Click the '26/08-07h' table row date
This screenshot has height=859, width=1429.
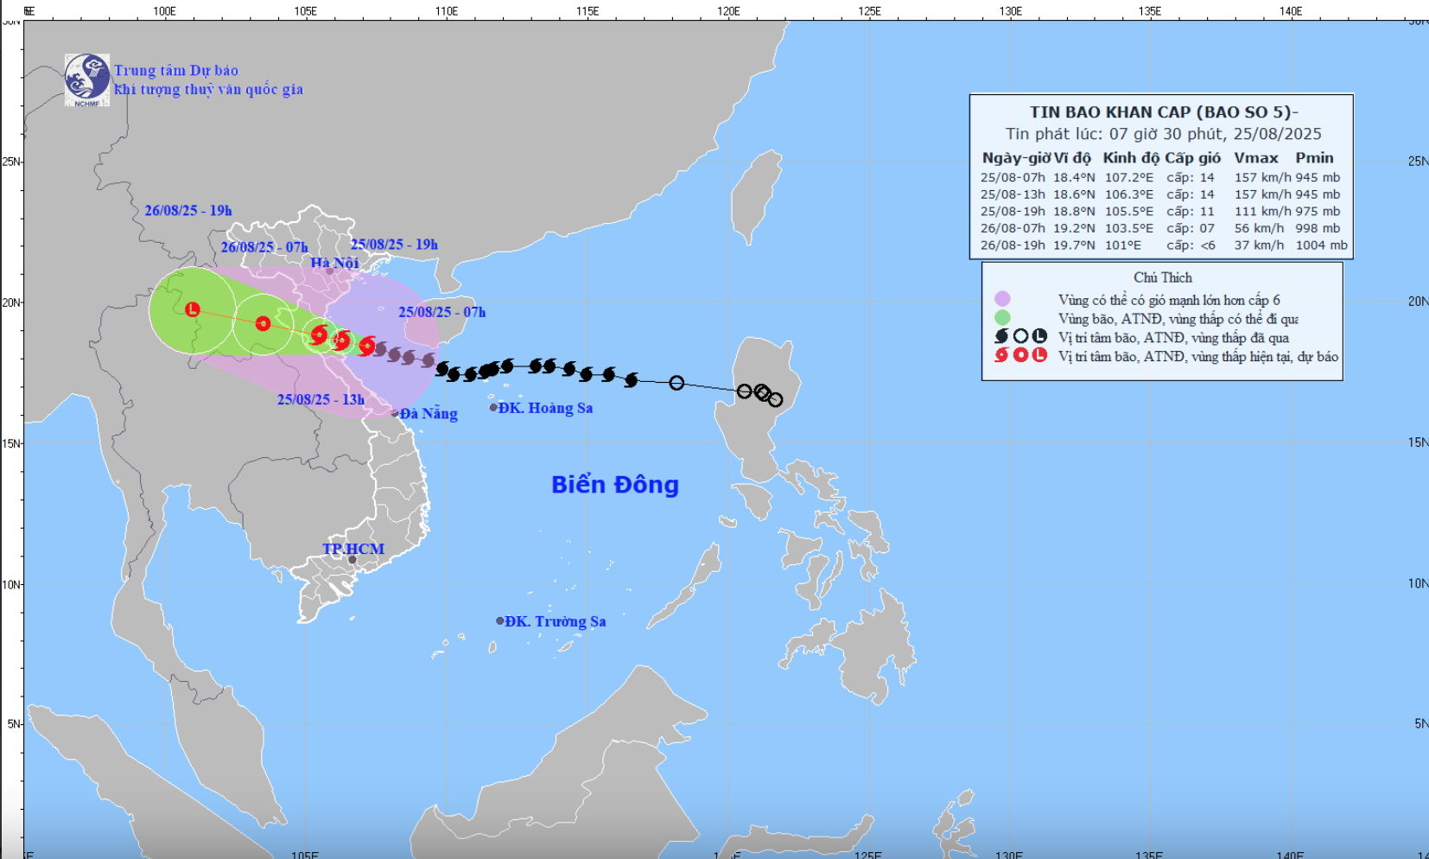point(1013,229)
